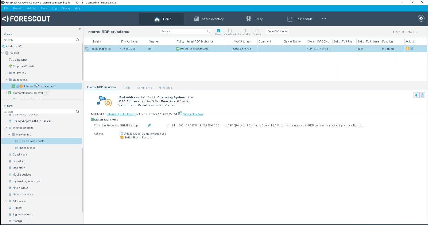This screenshot has width=428, height=225.
Task: Click the info icon in details pane
Action: (422, 95)
